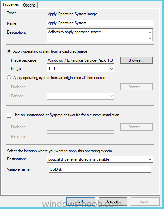Image resolution: width=164 pixels, height=209 pixels.
Task: Select the Properties tab
Action: (x=11, y=4)
